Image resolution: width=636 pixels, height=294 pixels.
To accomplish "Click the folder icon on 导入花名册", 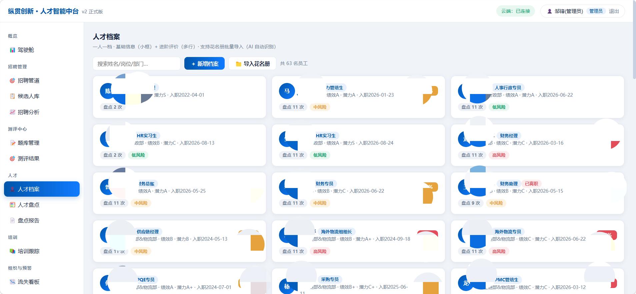I will (x=238, y=64).
